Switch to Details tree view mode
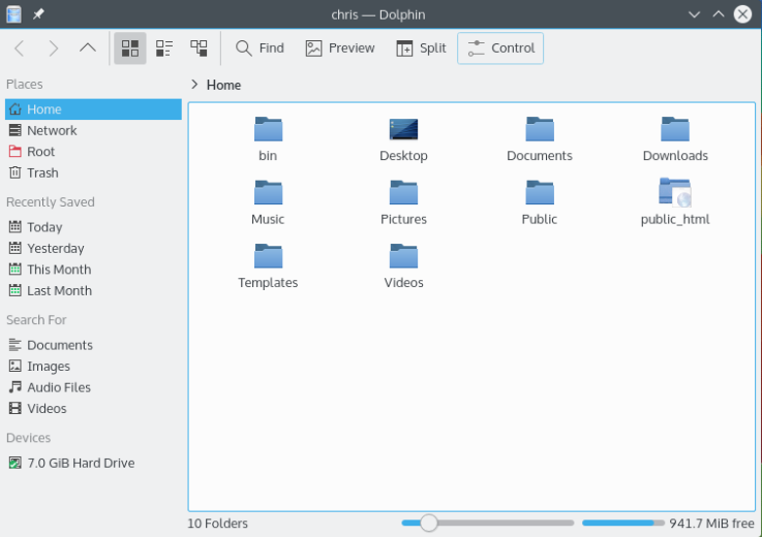 click(198, 48)
